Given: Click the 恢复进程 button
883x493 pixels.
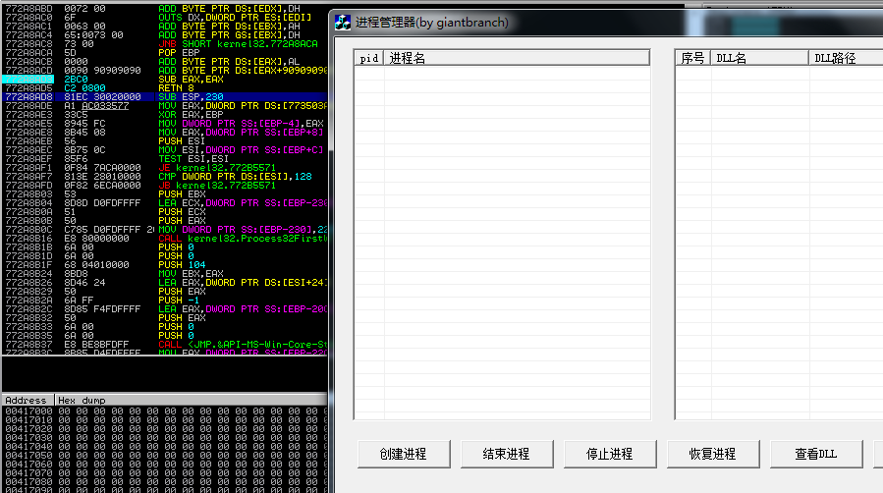Looking at the screenshot, I should coord(713,454).
